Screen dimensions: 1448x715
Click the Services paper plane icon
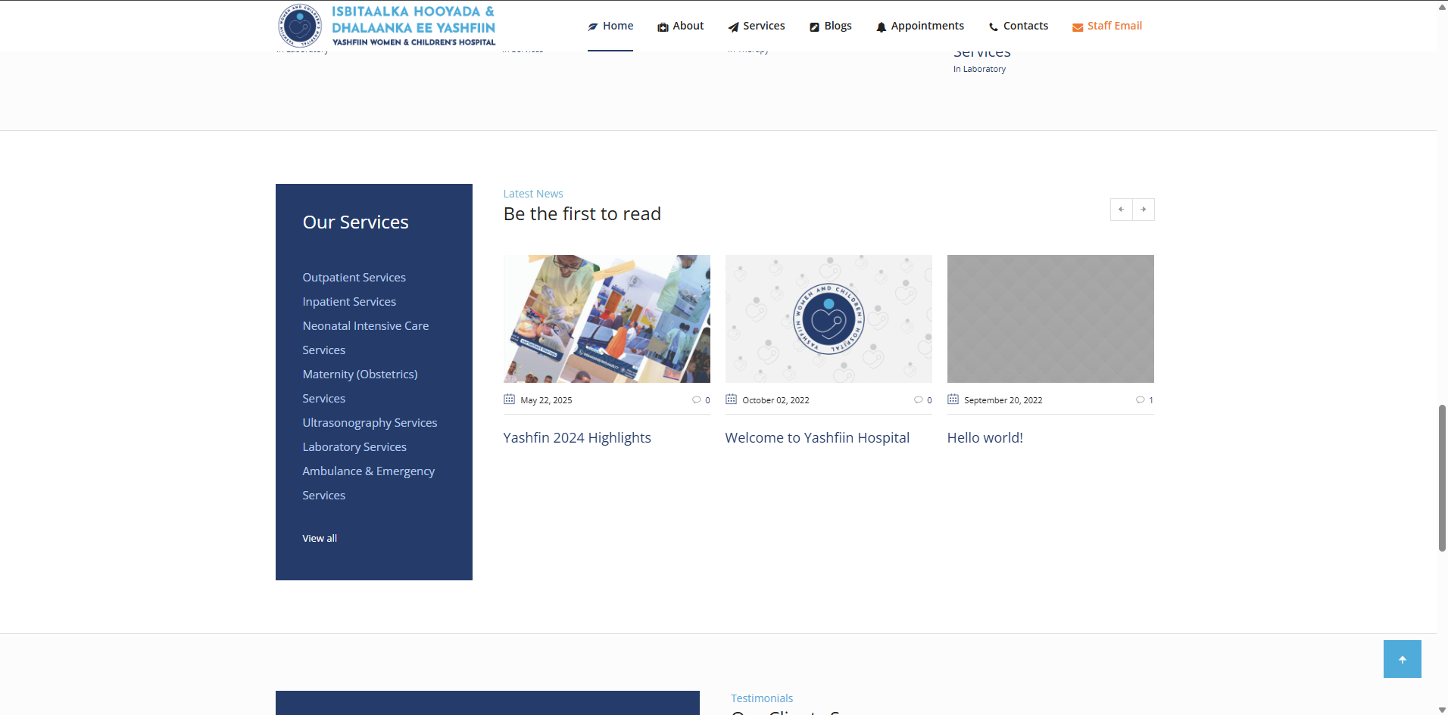tap(733, 27)
